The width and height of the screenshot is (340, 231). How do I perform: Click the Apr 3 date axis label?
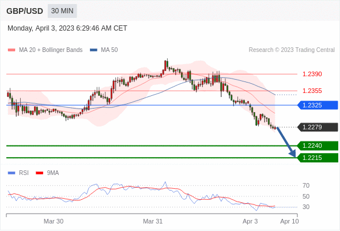pyautogui.click(x=250, y=221)
